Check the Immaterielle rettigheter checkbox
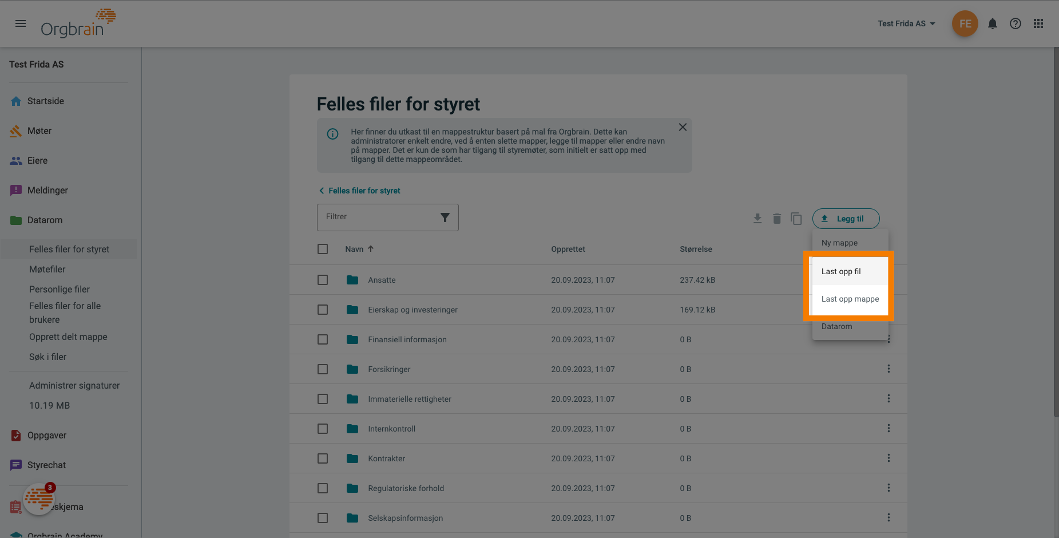 [323, 399]
